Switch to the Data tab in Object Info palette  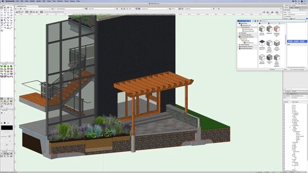[292, 8]
